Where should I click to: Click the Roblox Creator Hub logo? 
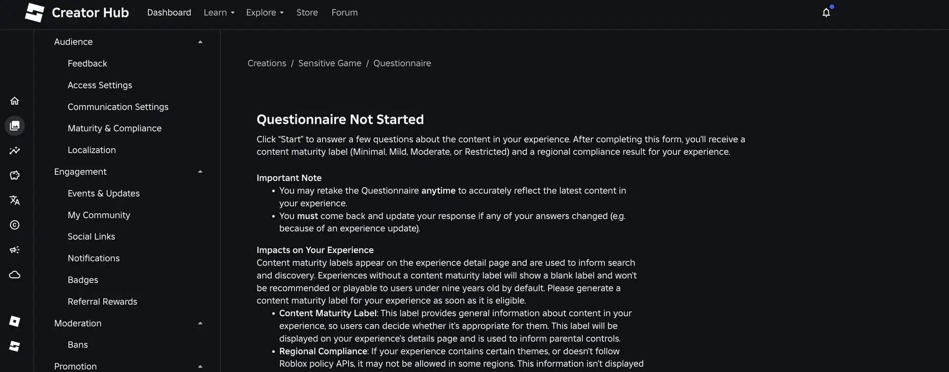(x=77, y=12)
